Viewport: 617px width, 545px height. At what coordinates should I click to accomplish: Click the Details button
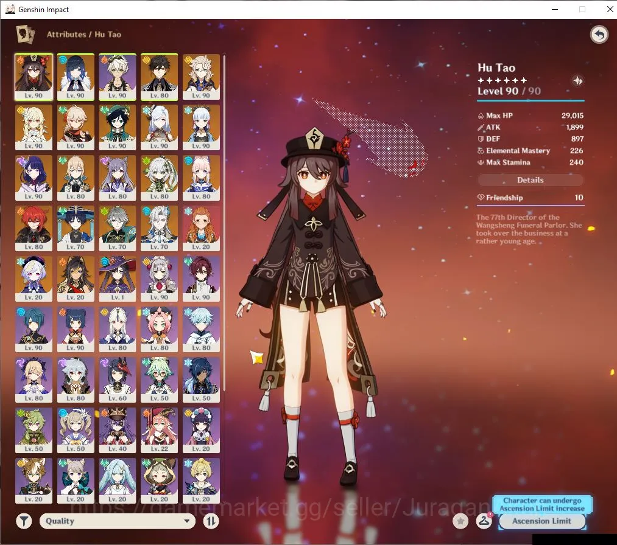(x=531, y=180)
